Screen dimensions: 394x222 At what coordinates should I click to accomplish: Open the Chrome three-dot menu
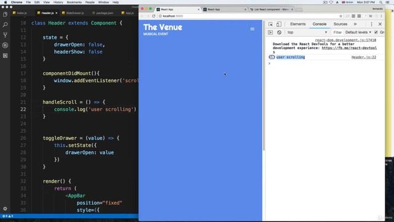(382, 16)
